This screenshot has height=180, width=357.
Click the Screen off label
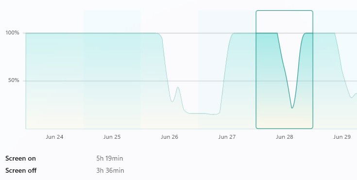click(21, 170)
